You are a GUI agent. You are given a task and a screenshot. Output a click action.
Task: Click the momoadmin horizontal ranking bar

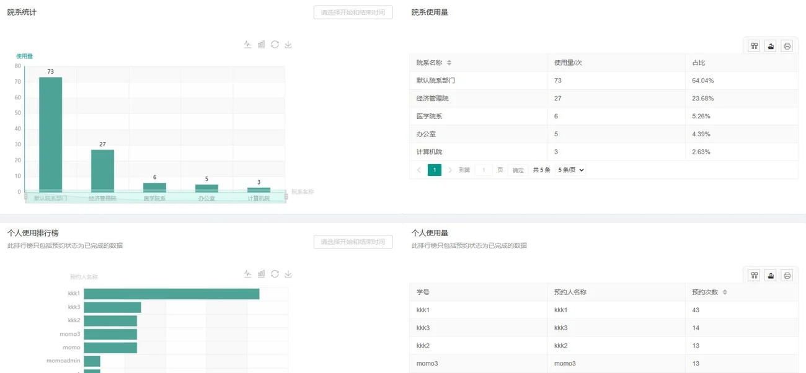(x=92, y=361)
